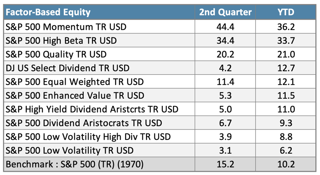The height and width of the screenshot is (175, 320).
Task: Select the 4.2 second quarter value
Action: pos(225,68)
